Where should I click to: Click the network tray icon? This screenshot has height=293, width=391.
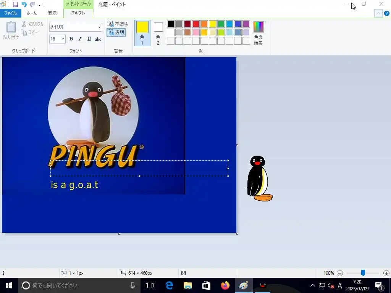pos(322,285)
